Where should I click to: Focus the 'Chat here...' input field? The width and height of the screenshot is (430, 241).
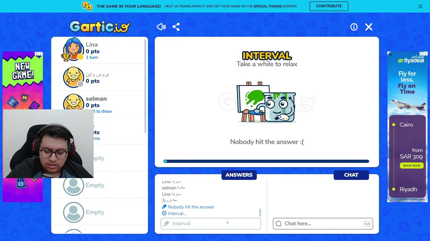coord(323,224)
